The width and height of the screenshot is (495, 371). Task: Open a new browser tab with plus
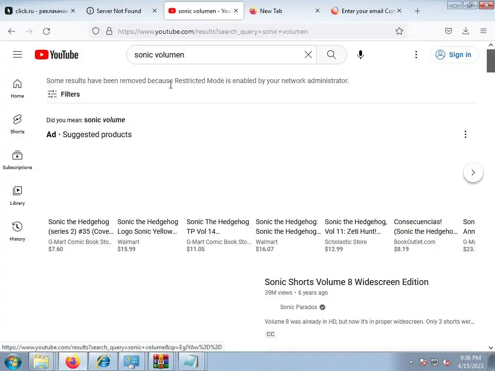417,11
